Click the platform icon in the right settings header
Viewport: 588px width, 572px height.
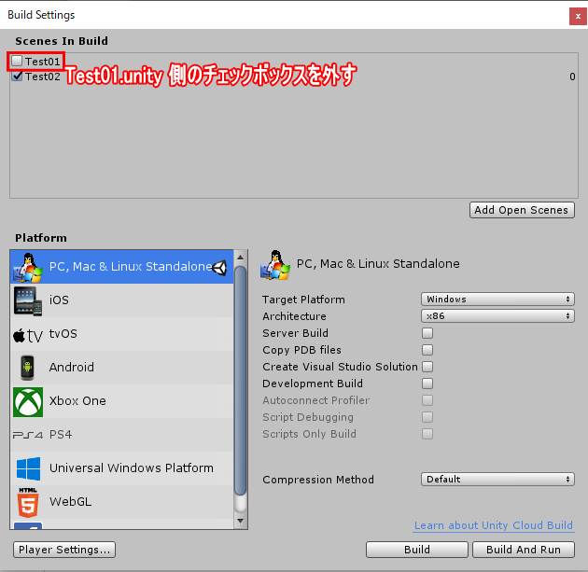pyautogui.click(x=275, y=265)
